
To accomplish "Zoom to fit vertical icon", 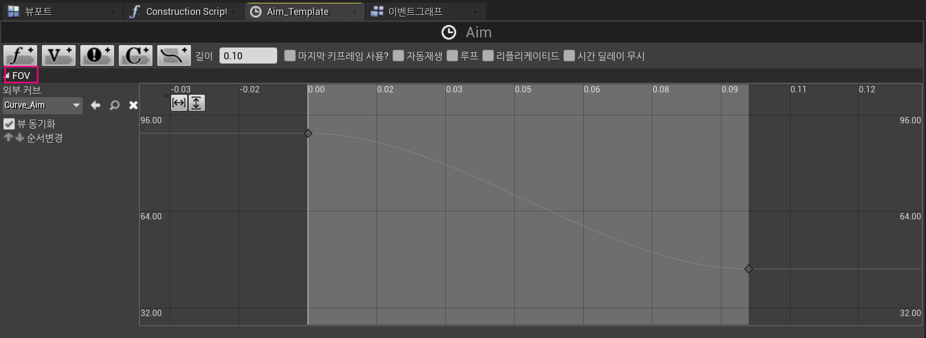I will (197, 103).
